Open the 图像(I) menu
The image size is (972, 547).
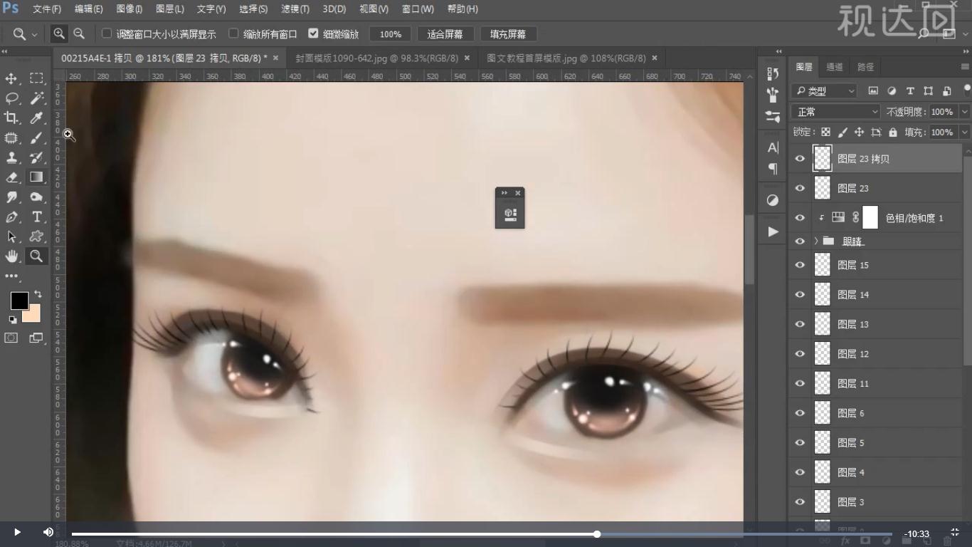(129, 9)
